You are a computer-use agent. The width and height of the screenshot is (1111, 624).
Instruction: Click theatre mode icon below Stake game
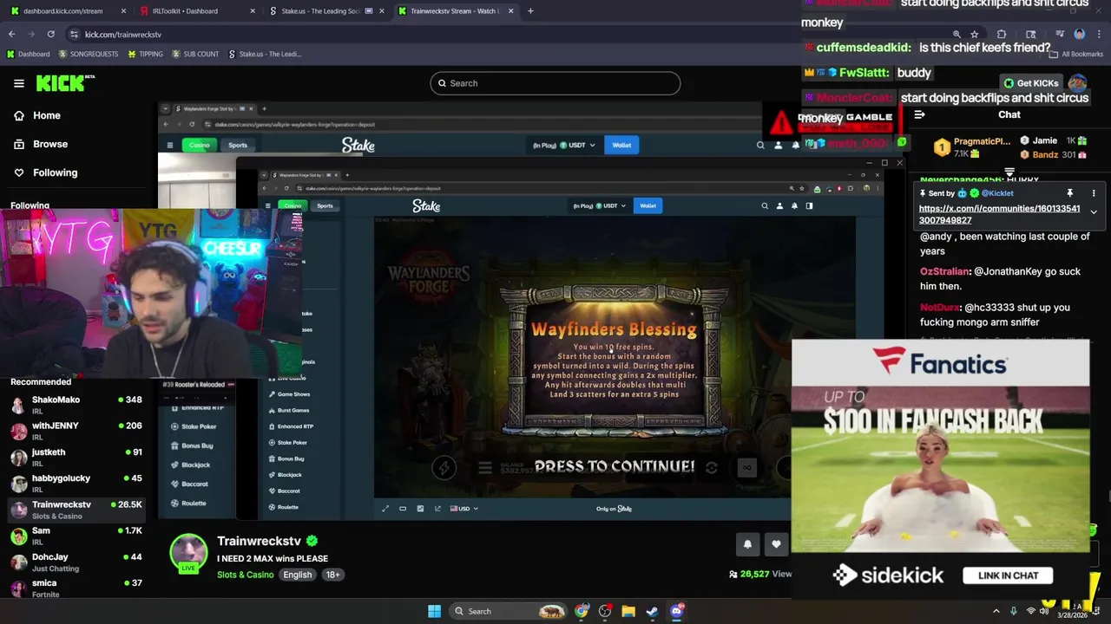point(403,509)
